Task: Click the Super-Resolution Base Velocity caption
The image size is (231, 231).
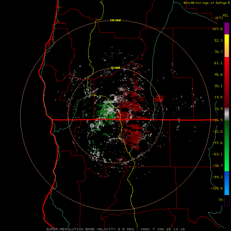Action: point(115,229)
